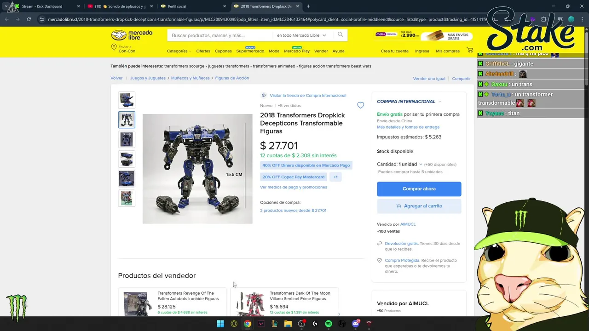Click the Enviar a Con-Con location pin
589x331 pixels.
pyautogui.click(x=114, y=48)
